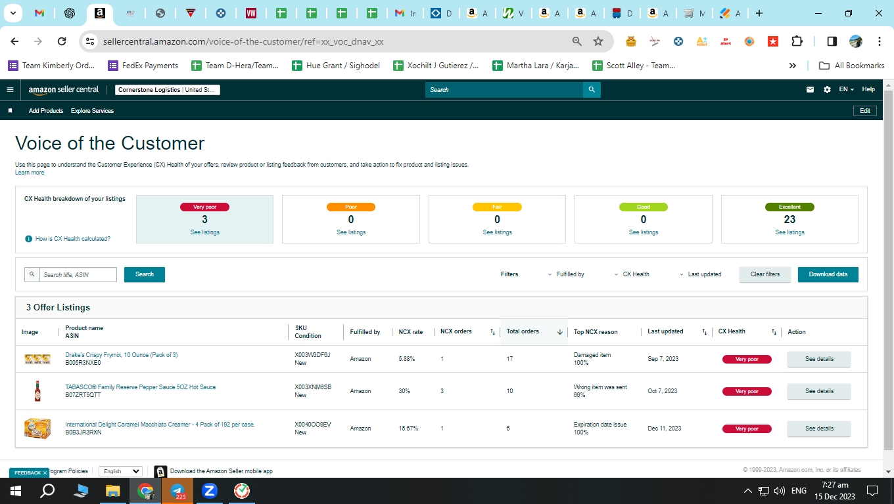The height and width of the screenshot is (504, 894).
Task: Toggle the browser side panel icon
Action: [x=832, y=41]
